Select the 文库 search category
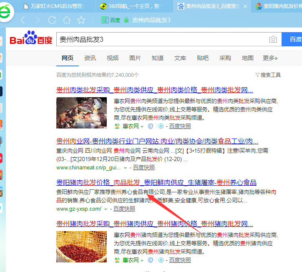Viewport: 302px width, 272px height. [180, 58]
